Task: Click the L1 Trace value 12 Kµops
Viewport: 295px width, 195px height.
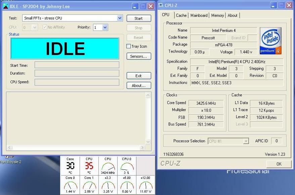Action: pos(266,110)
